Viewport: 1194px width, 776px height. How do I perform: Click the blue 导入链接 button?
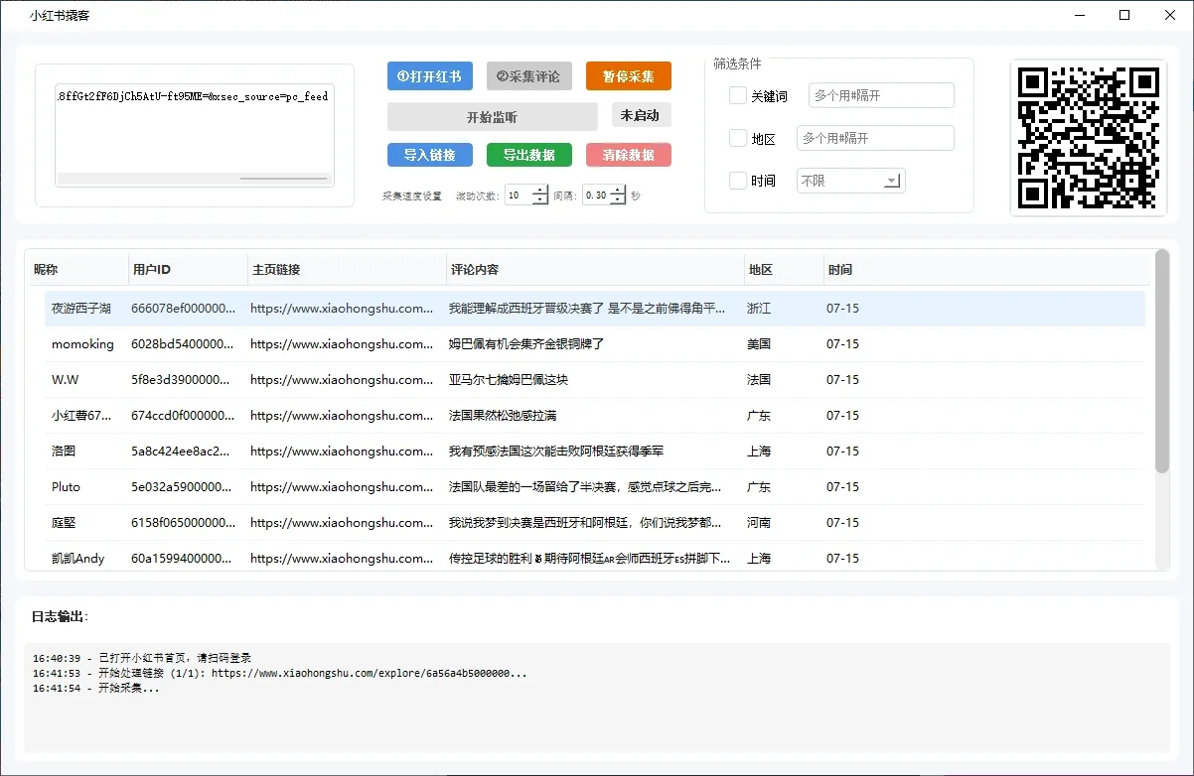(x=429, y=155)
